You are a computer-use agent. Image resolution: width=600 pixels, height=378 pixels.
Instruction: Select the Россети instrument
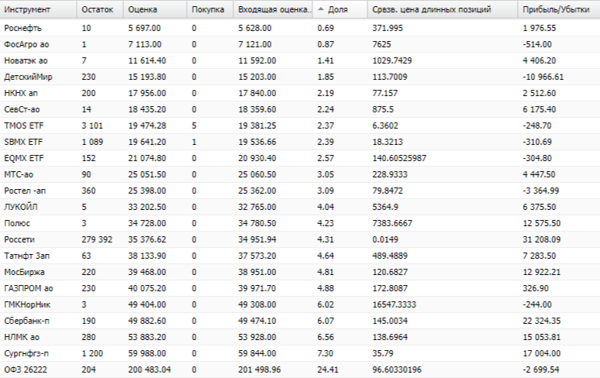pyautogui.click(x=19, y=239)
